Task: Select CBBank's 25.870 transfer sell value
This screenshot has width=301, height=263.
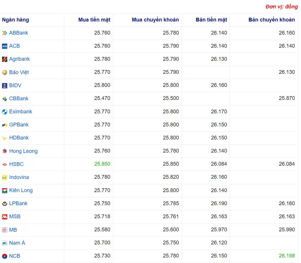Action: [x=287, y=98]
